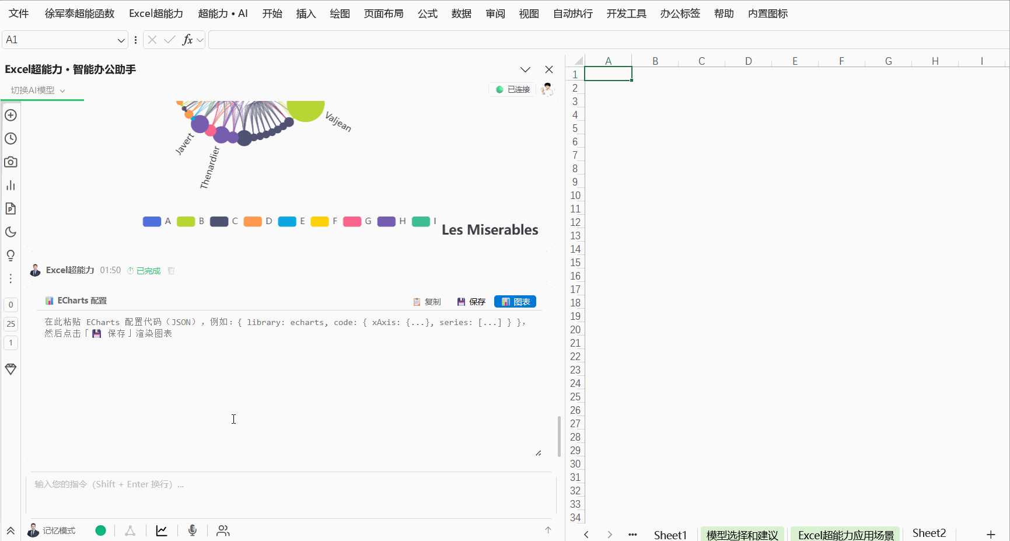Open the 徐军泰超能函数 tab
Viewport: 1010px width, 541px height.
point(79,13)
